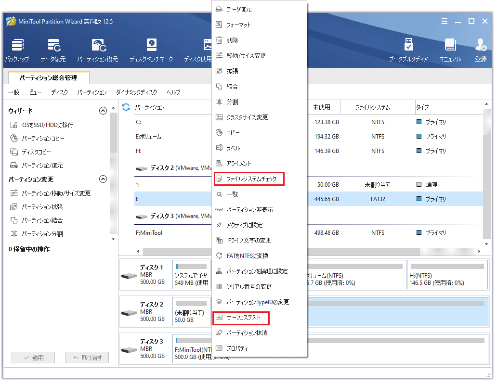This screenshot has width=497, height=384.
Task: Choose シリアル番号の変更 menu entry
Action: click(259, 287)
